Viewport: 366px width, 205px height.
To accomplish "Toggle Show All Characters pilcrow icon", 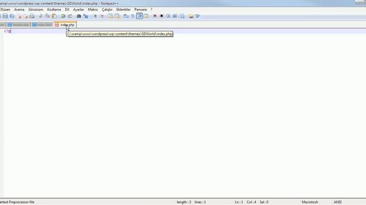I will tap(133, 16).
